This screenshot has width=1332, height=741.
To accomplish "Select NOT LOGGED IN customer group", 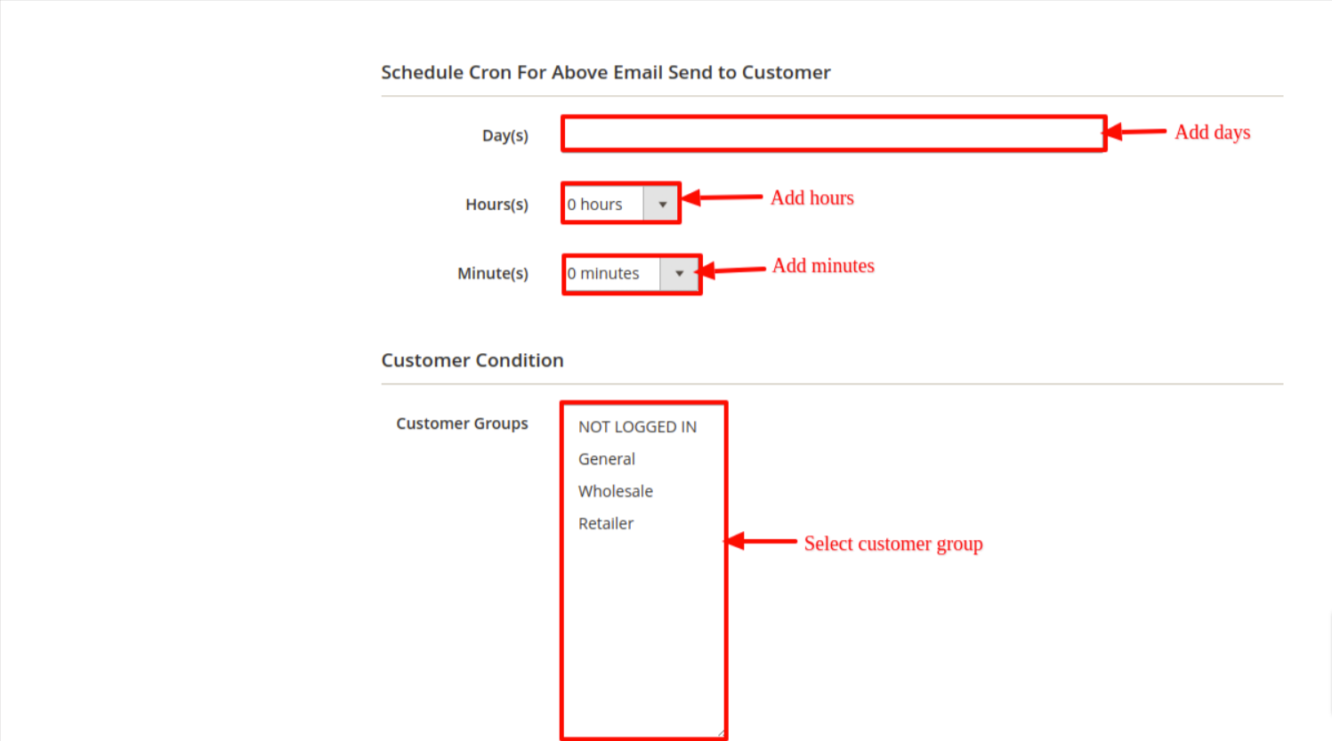I will coord(637,427).
